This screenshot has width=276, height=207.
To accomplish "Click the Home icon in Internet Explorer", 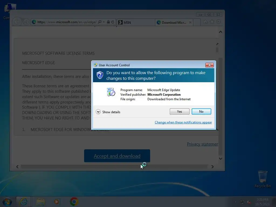I will [x=205, y=22].
